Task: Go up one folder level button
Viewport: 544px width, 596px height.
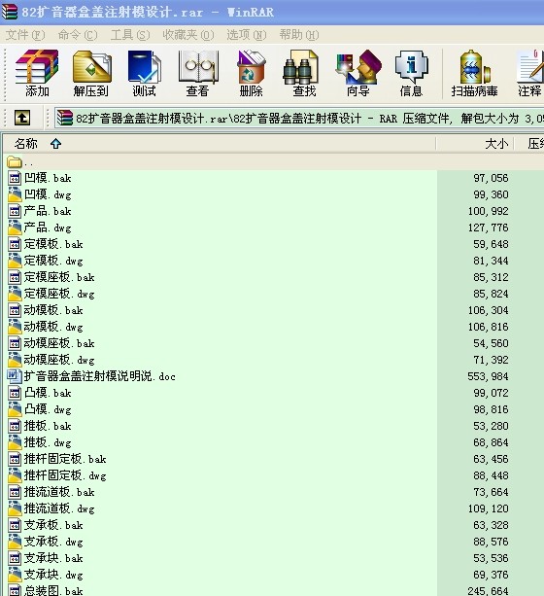Action: (22, 118)
